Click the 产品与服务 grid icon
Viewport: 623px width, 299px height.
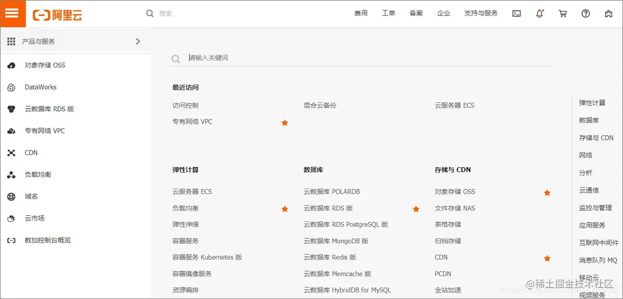tap(11, 42)
